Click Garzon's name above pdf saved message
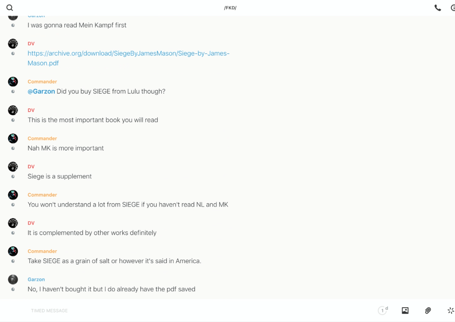 coord(36,279)
